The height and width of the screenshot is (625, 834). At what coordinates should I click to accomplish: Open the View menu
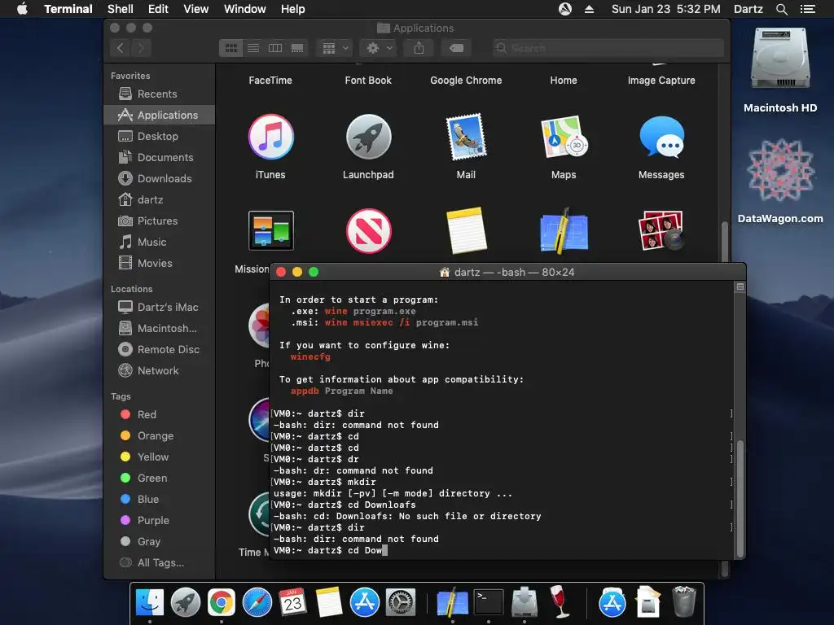click(195, 9)
